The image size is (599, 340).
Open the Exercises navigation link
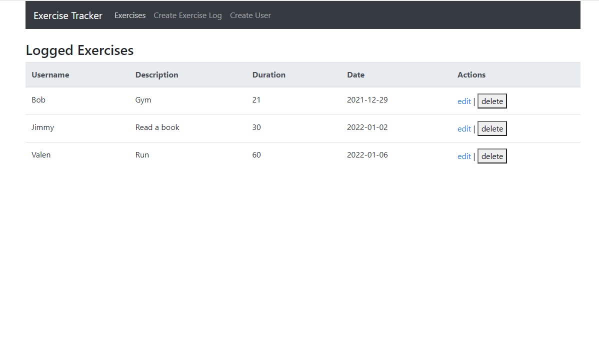tap(129, 15)
